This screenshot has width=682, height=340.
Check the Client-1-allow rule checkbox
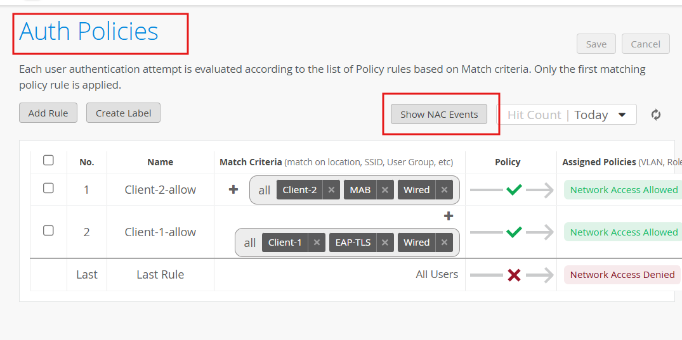pyautogui.click(x=48, y=230)
